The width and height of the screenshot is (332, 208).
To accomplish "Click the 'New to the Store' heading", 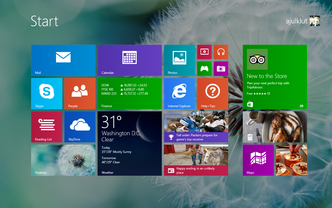I will click(267, 76).
